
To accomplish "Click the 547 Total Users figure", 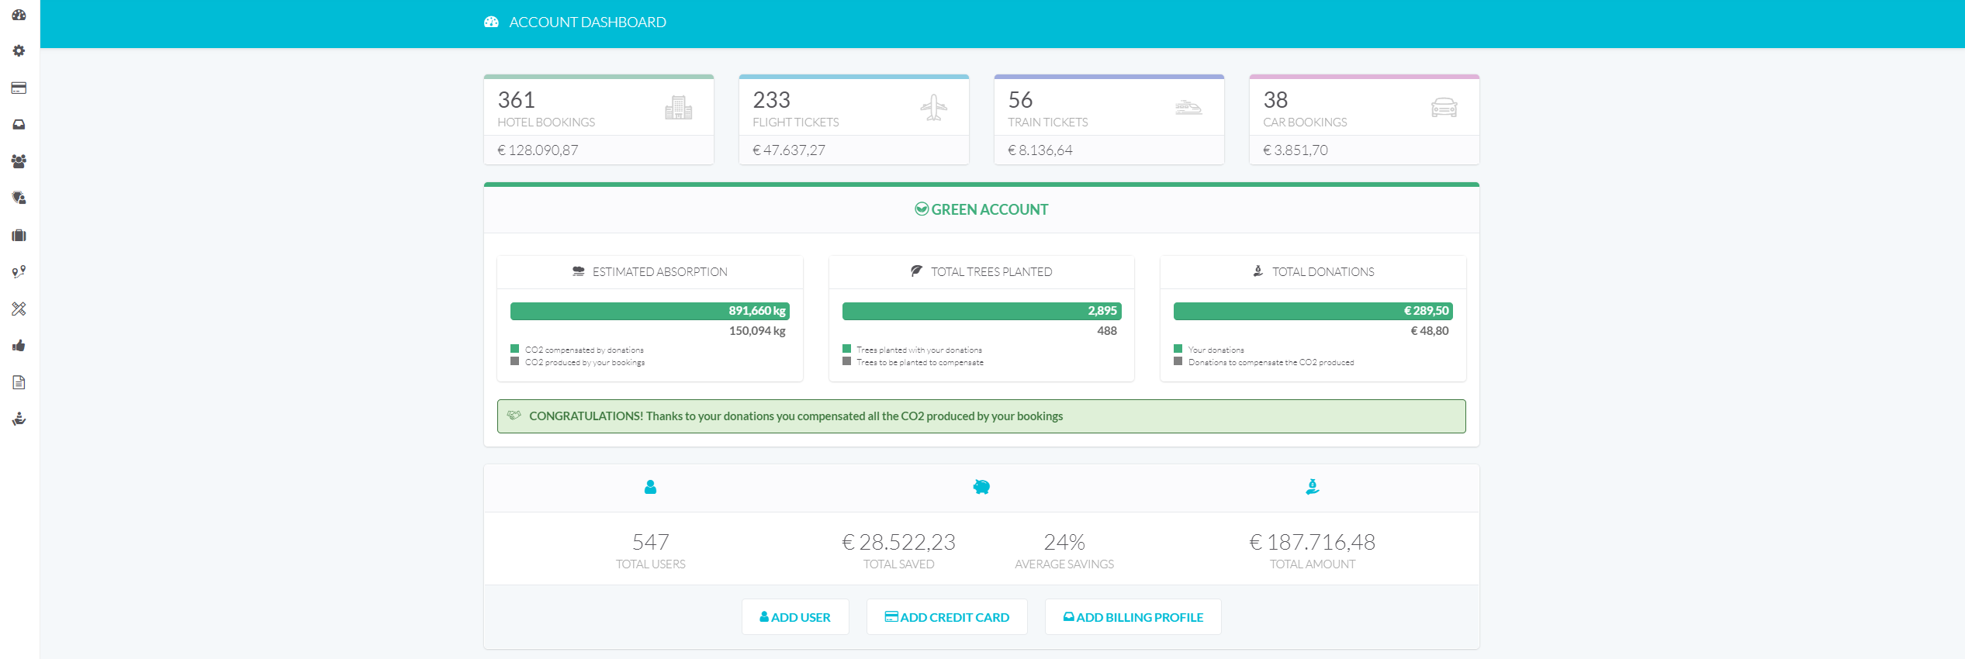I will pos(651,542).
